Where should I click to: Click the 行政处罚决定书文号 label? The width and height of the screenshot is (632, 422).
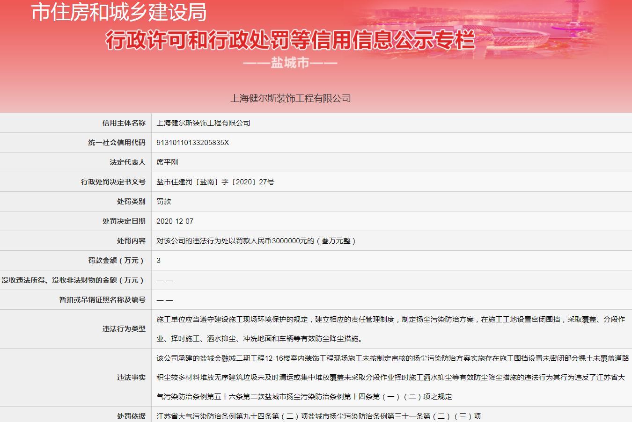113,182
